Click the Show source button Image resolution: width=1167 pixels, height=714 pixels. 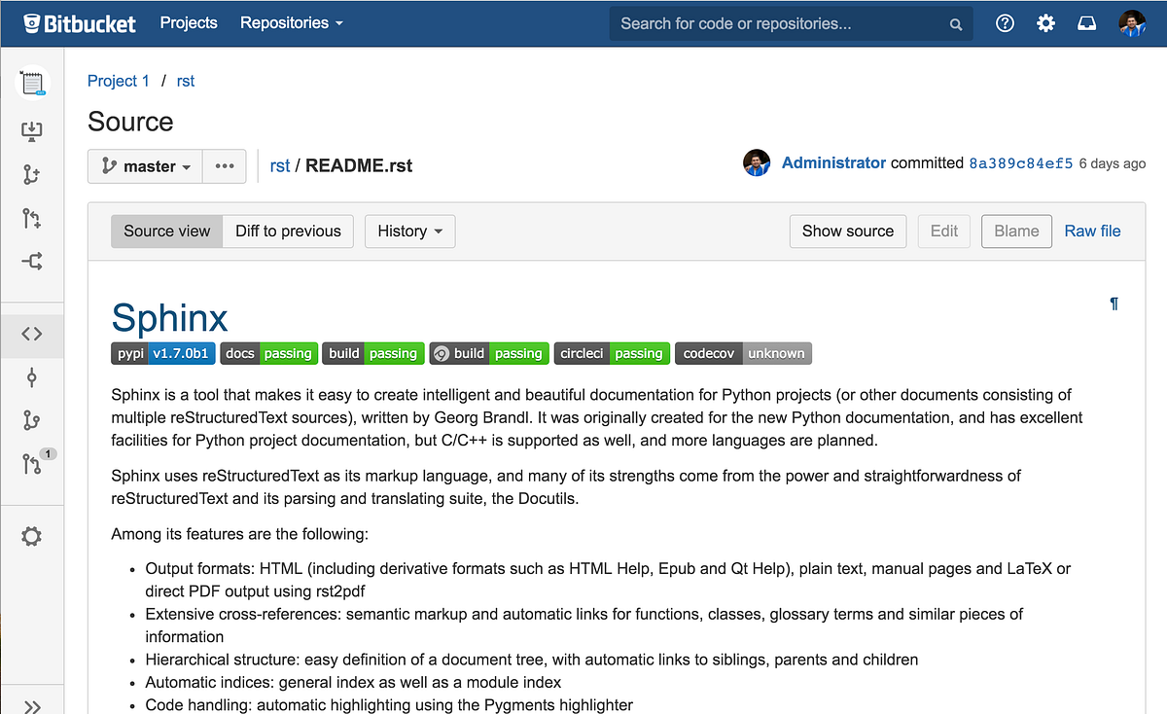click(847, 231)
